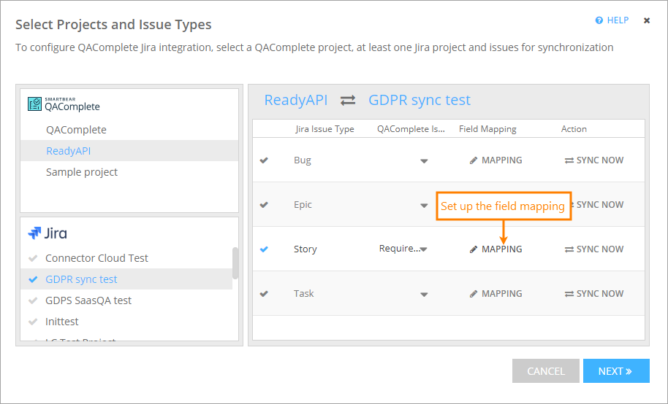Uncheck the Story issue type checkmark
This screenshot has width=668, height=404.
tap(264, 249)
